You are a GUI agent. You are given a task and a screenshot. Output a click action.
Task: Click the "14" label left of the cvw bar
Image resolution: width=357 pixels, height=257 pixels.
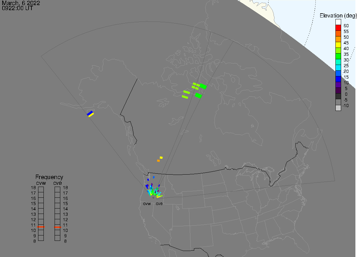point(33,209)
